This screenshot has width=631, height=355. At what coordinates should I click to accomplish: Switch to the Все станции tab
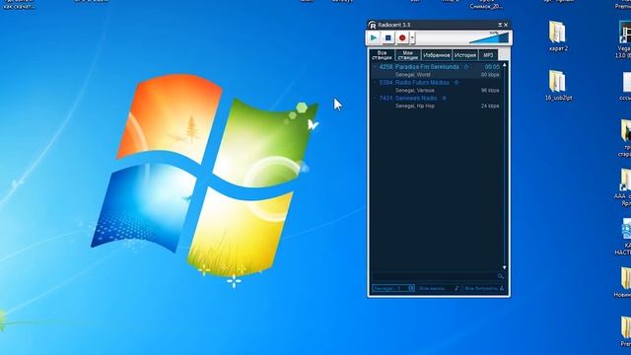coord(382,55)
